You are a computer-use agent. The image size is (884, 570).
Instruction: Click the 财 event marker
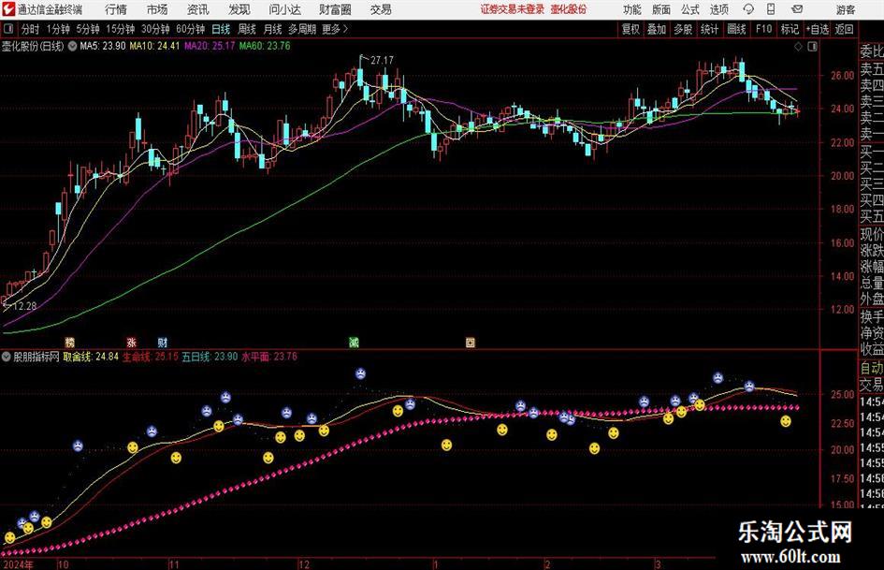coord(163,342)
